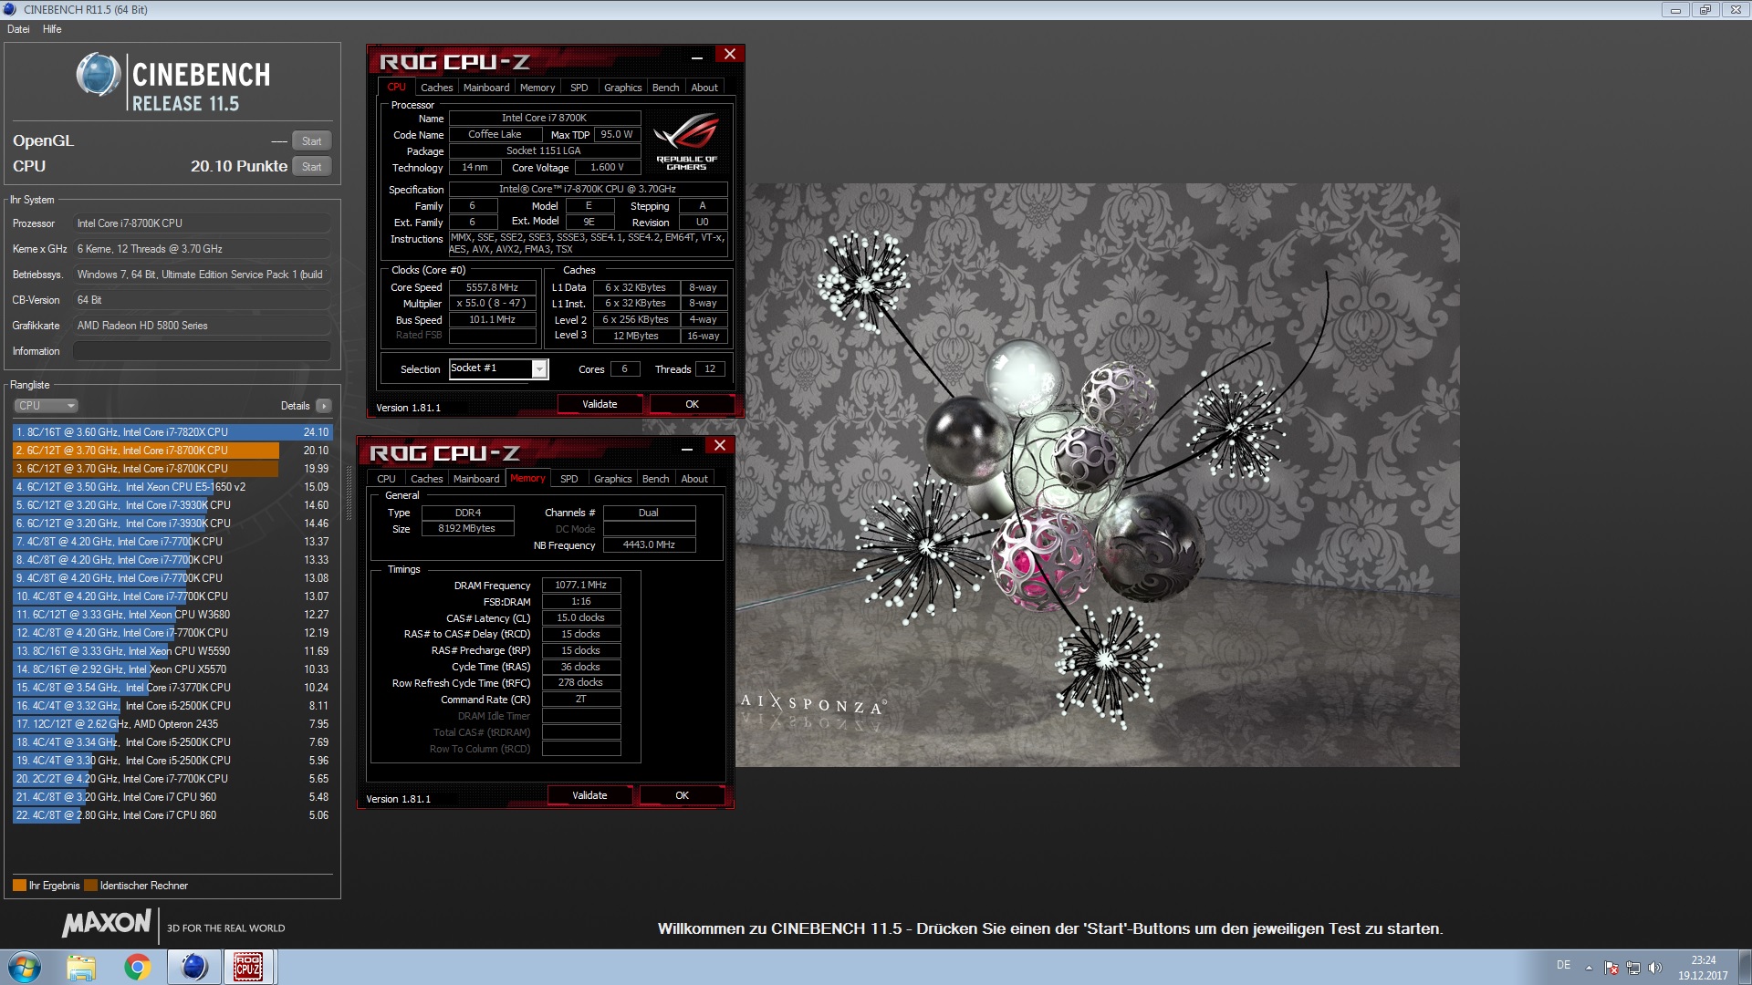Open Bench tab in lower CPU-Z window
Viewport: 1752px width, 985px height.
pyautogui.click(x=655, y=479)
